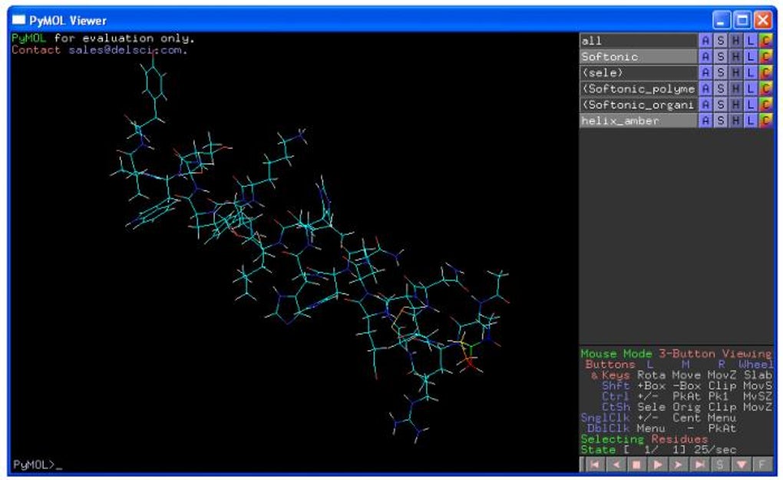The height and width of the screenshot is (480, 783).
Task: Focus the PyMOL> command prompt
Action: 38,465
